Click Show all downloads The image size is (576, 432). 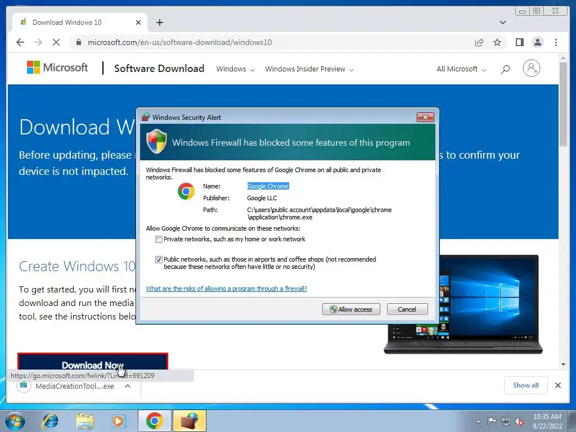pyautogui.click(x=526, y=385)
